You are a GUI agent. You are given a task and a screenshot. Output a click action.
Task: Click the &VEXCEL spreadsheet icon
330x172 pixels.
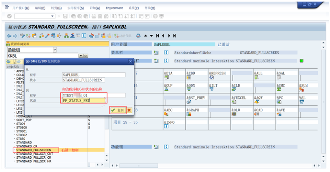234,102
